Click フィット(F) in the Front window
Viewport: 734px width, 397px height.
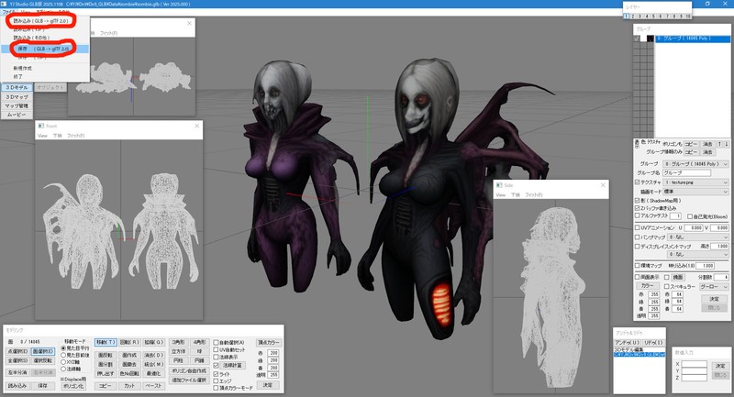tap(76, 136)
